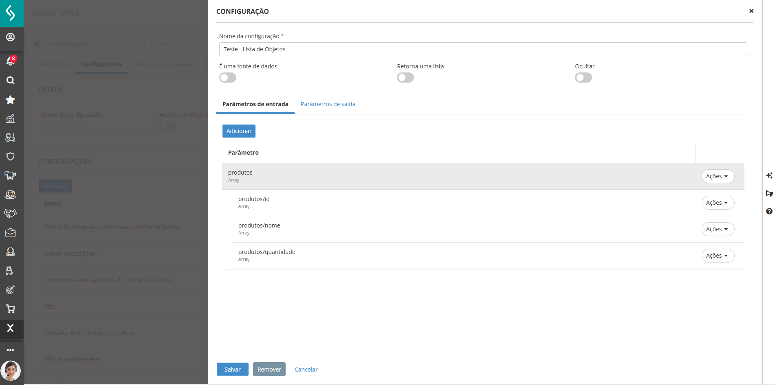Open the megaphone announcements icon
775x385 pixels.
tap(769, 193)
